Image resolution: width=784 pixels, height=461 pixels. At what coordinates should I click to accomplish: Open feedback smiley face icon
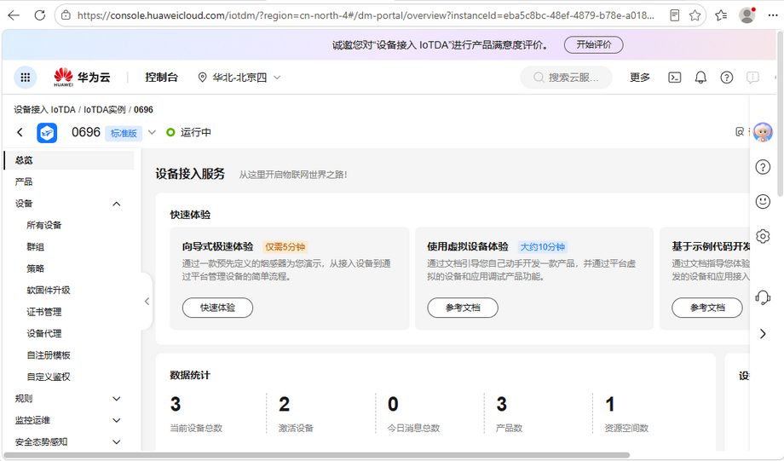(763, 201)
